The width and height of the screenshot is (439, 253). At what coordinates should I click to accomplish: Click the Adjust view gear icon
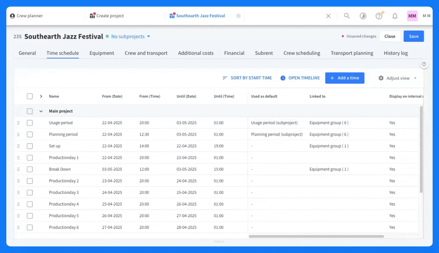381,78
